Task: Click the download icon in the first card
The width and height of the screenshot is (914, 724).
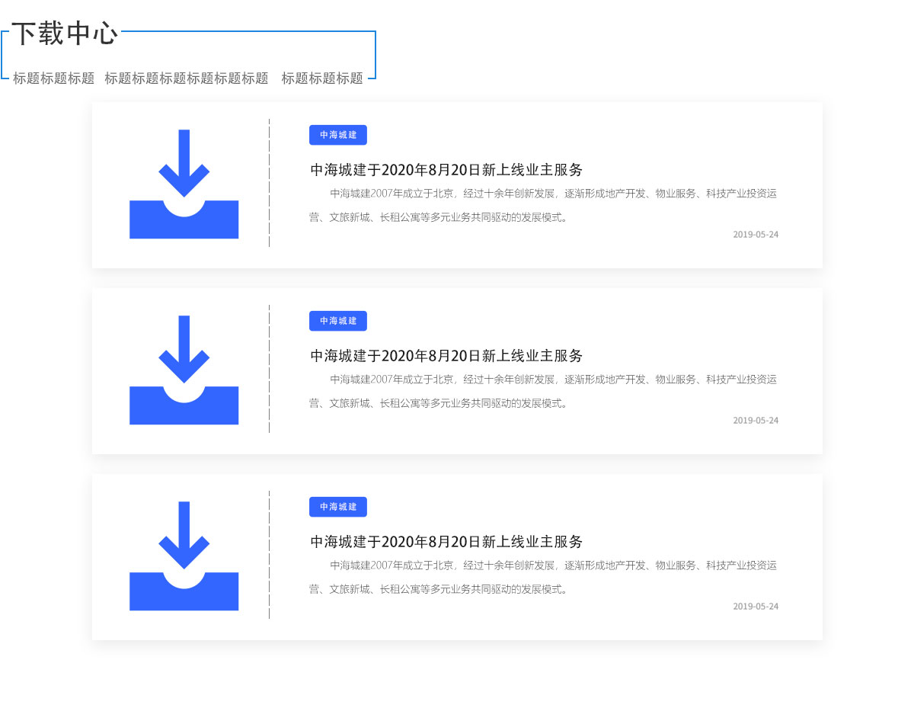Action: 184,184
